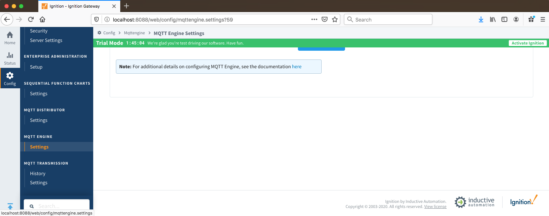549x216 pixels.
Task: Open Settings under MQTT Transmission
Action: pos(39,182)
